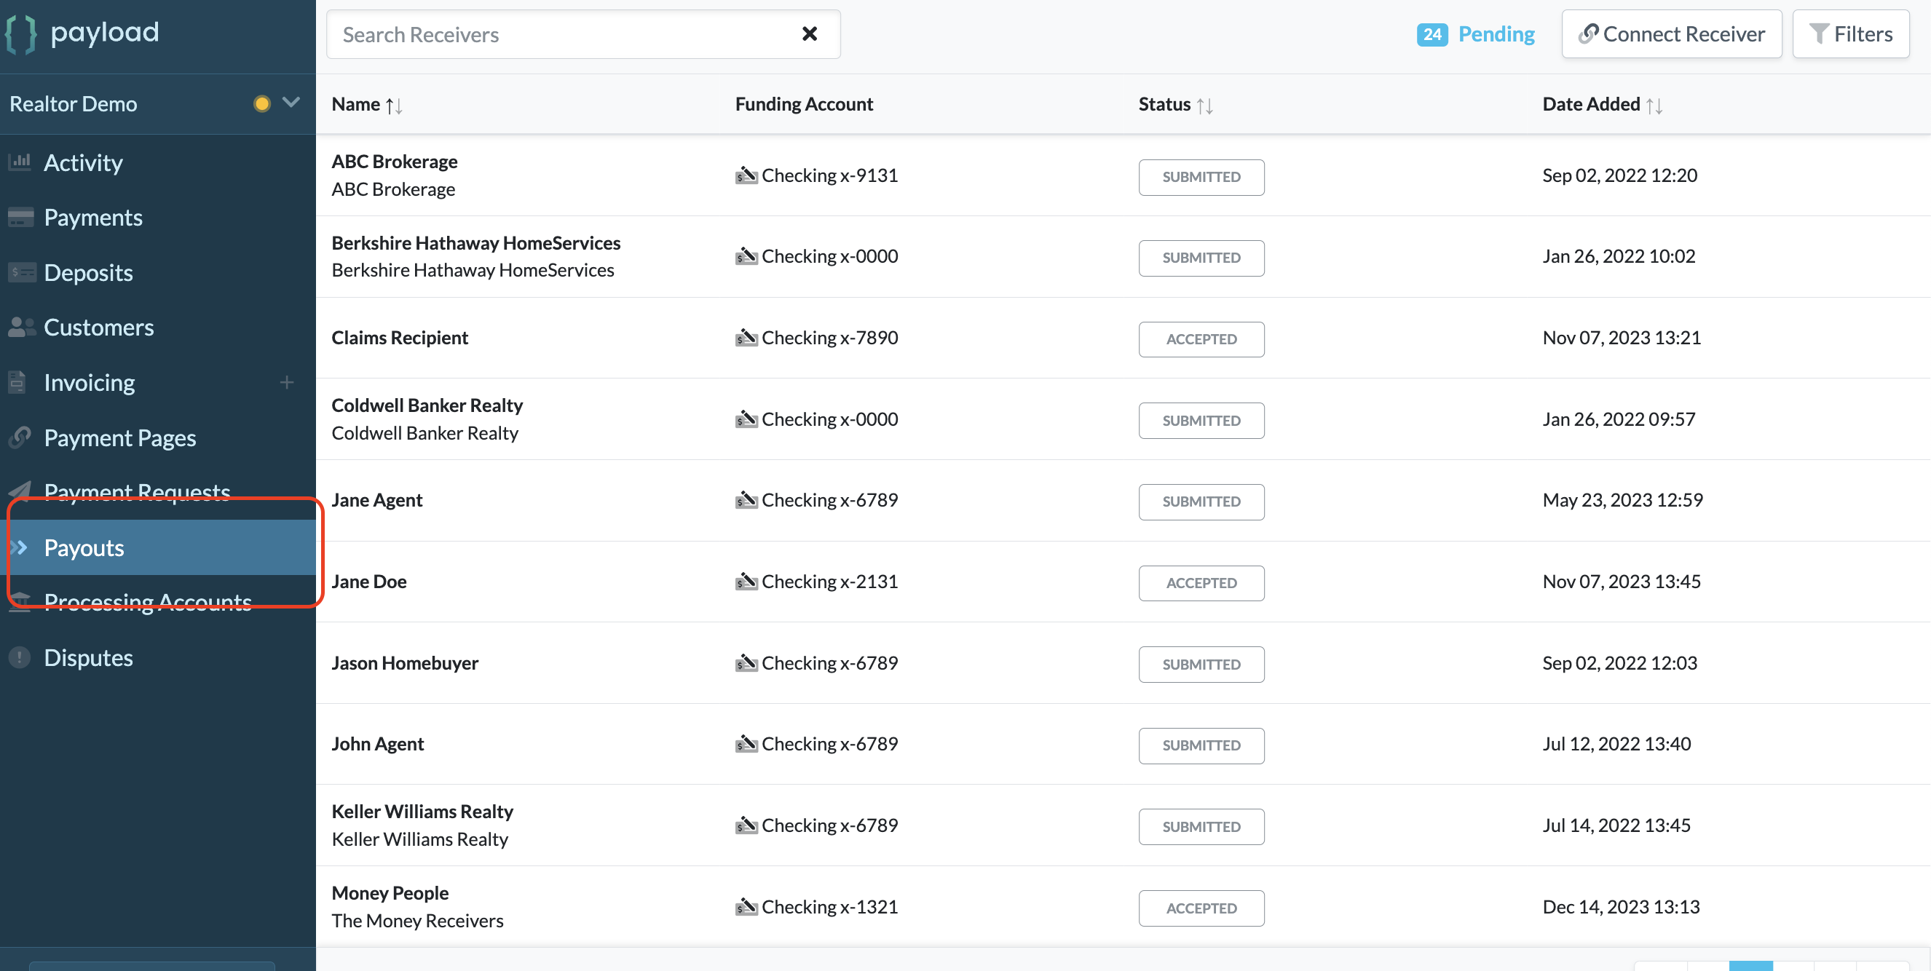
Task: Select the payload logo braces icon
Action: (x=22, y=33)
